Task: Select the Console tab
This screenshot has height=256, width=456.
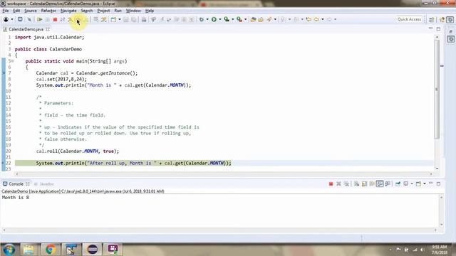Action: point(16,184)
